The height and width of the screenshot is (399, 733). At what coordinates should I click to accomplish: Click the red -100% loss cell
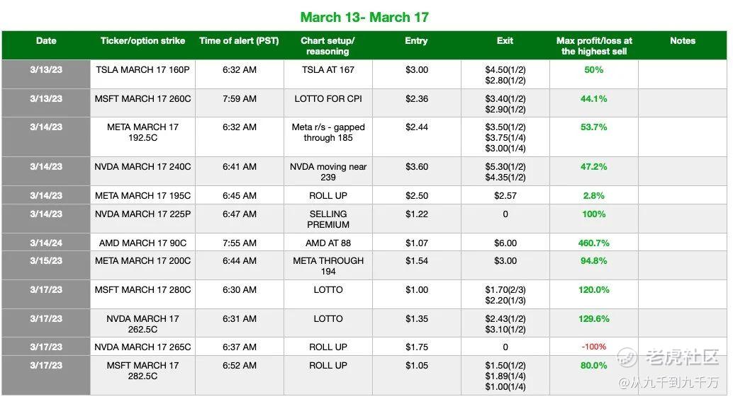[594, 347]
